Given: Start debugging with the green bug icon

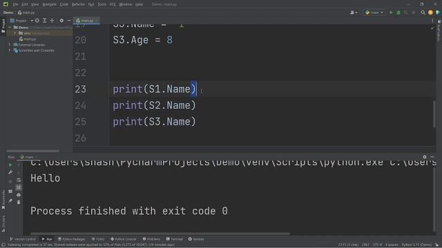Looking at the screenshot, I should pos(398,12).
